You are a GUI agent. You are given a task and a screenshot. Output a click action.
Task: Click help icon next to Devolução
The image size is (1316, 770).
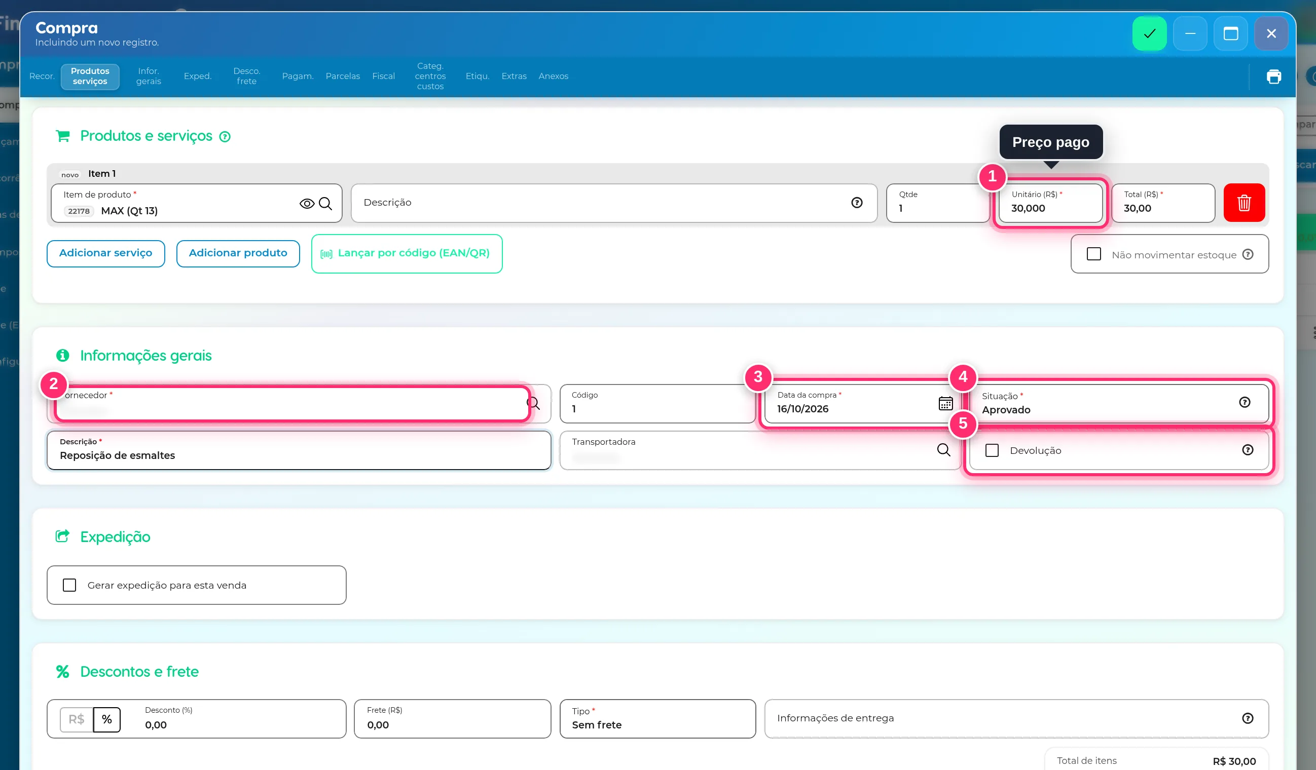[x=1248, y=450]
